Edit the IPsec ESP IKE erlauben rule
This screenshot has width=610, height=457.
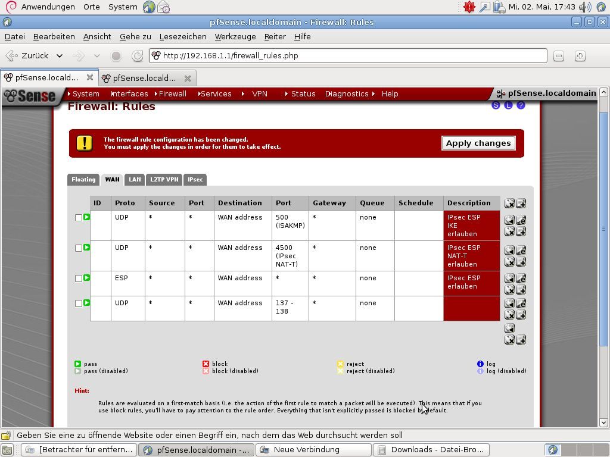click(x=521, y=220)
